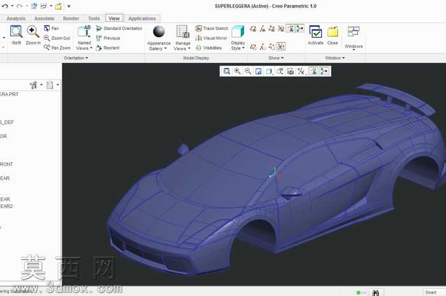Click the Refit icon in the ribbon
Screen dimensions: 446x296
(x=16, y=32)
